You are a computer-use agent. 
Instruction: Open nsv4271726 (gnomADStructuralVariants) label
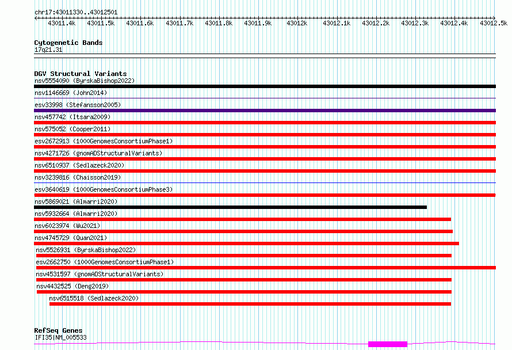(x=98, y=153)
